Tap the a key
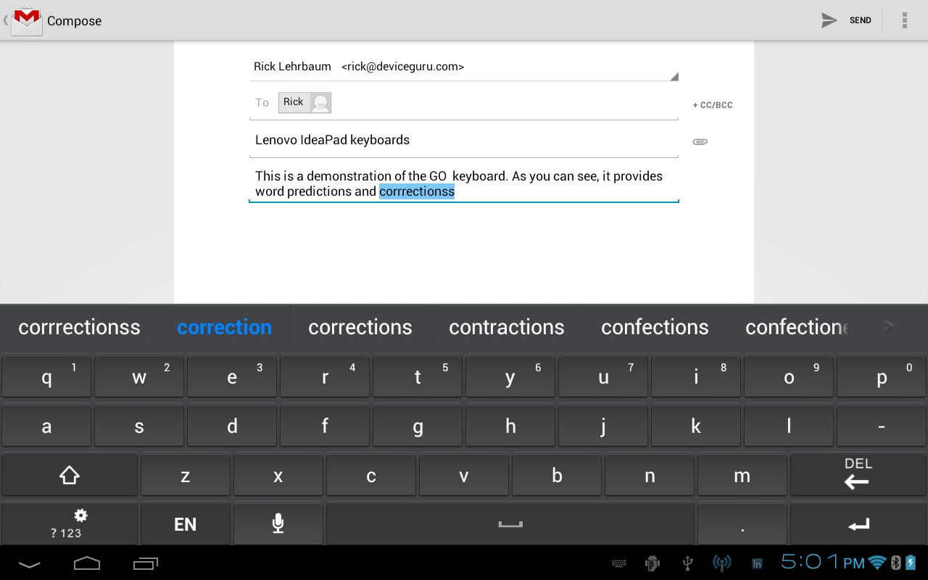 pyautogui.click(x=46, y=426)
